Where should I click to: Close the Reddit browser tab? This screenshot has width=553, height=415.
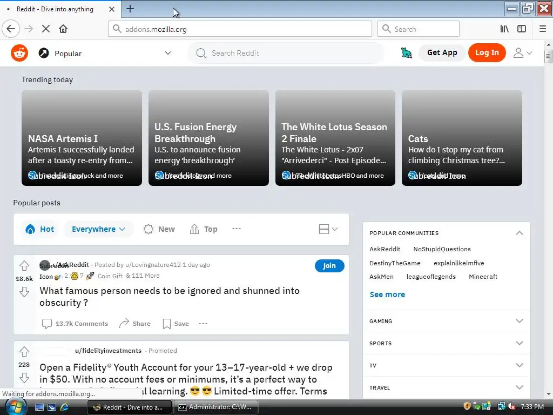pyautogui.click(x=111, y=9)
